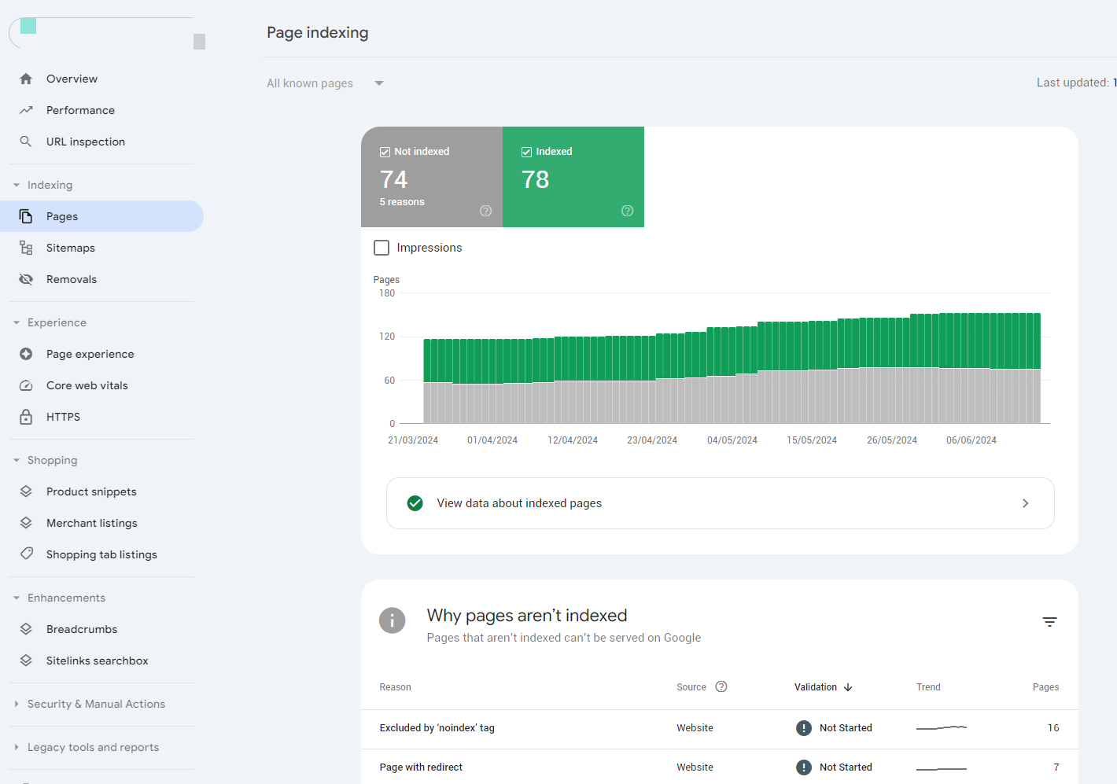Open Excluded by 'noindex' tag row
This screenshot has width=1117, height=784.
tap(437, 728)
